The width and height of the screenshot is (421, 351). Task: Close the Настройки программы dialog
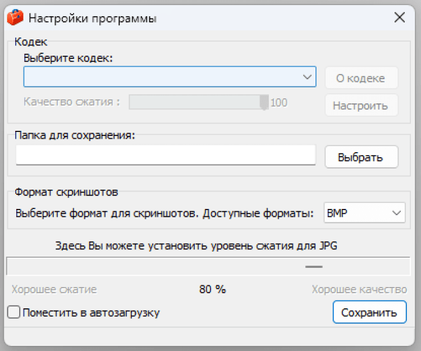click(400, 17)
